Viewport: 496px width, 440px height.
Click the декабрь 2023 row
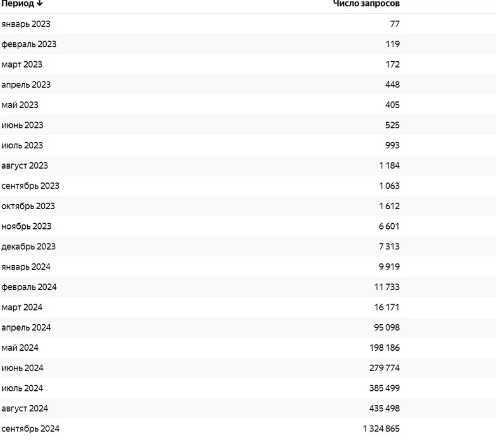[x=29, y=246]
